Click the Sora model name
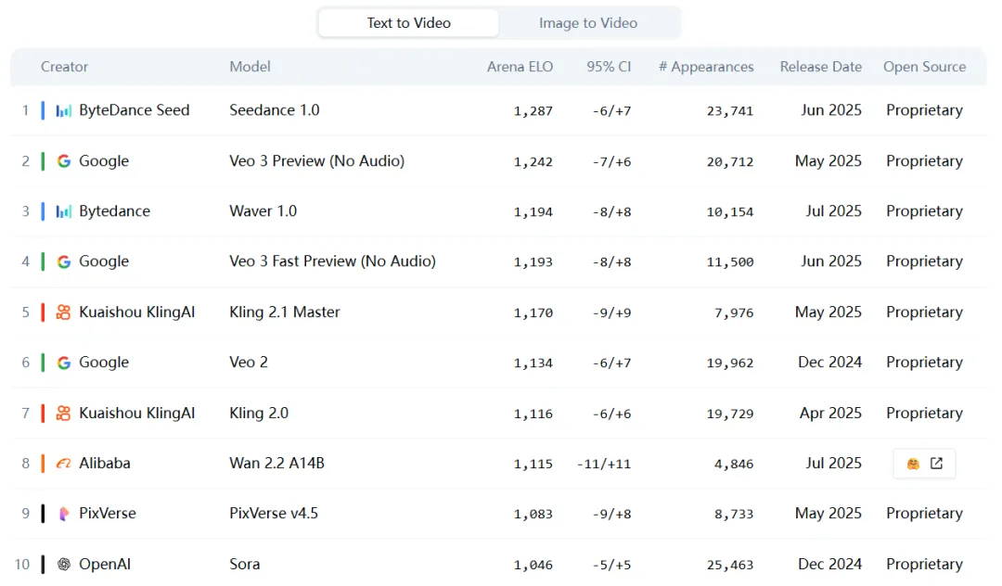Viewport: 1002px width, 586px height. tap(245, 564)
